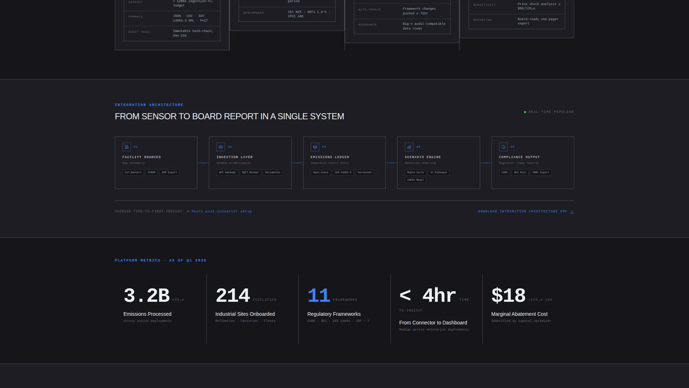Click the Ingestion Layer card icon
Screen dimensions: 689x388
click(x=221, y=147)
